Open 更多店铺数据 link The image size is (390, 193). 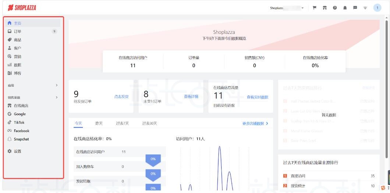[255, 123]
